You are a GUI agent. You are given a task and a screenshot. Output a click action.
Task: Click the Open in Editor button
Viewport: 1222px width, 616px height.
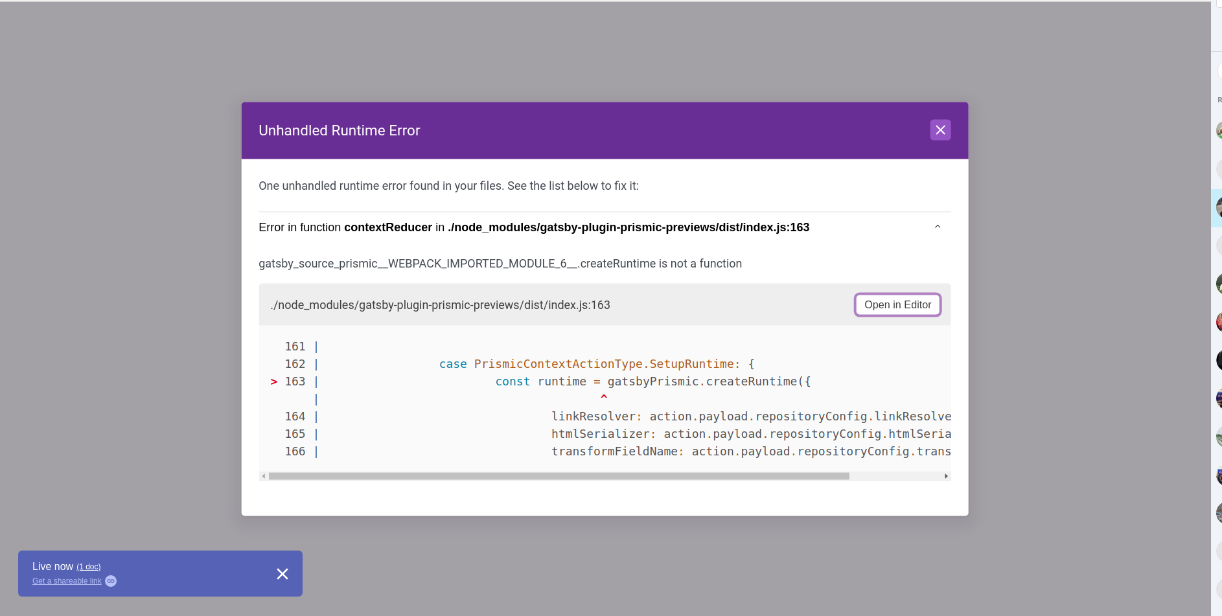897,305
